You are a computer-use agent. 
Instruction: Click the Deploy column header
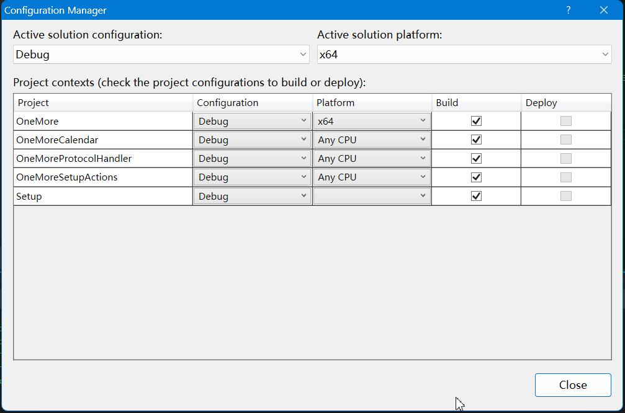point(566,103)
